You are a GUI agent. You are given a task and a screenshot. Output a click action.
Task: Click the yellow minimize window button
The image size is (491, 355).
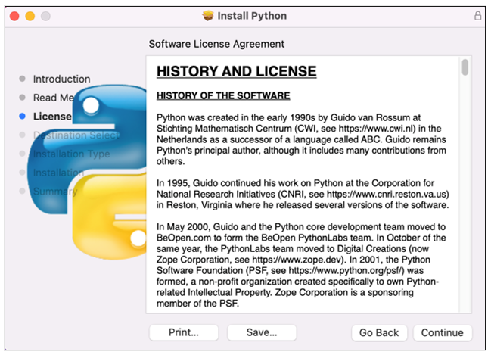(30, 16)
